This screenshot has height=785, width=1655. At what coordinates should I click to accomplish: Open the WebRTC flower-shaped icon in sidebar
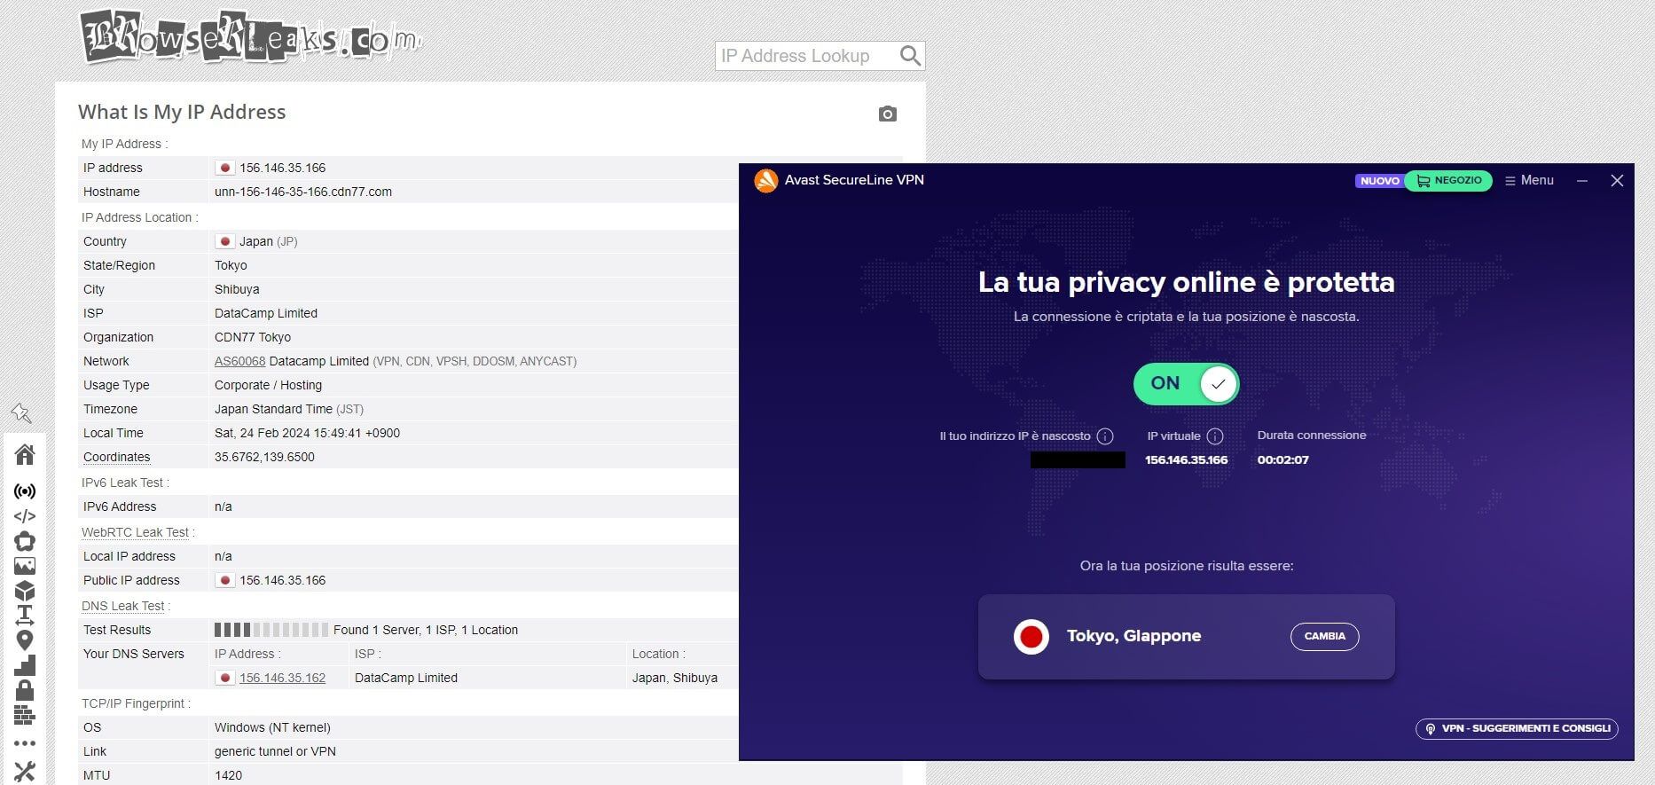25,541
